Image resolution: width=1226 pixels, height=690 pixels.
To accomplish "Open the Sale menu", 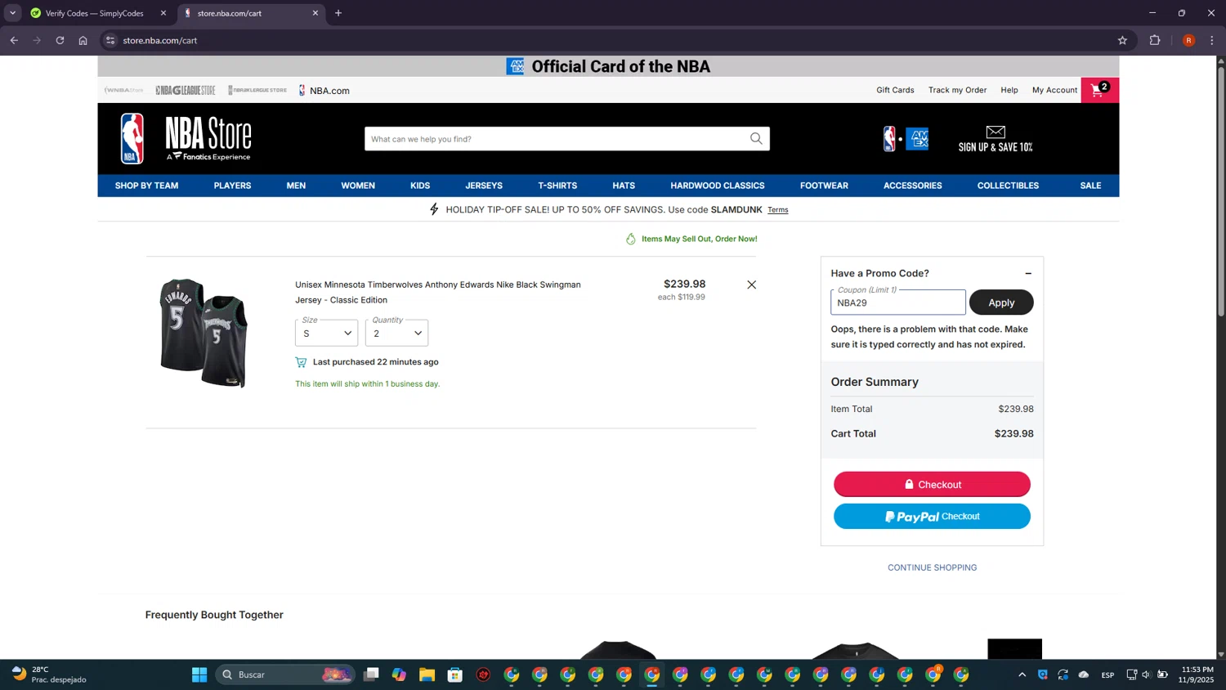I will 1090,186.
